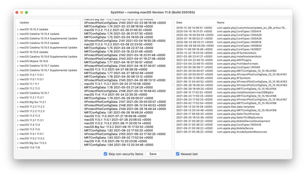Expand the macOS 11.6 11.6 row

point(18,147)
